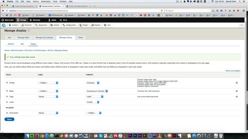Screen dimensions: 248x139
Task: Click the Twitter bookmark icon
Action: [x=153, y=15]
